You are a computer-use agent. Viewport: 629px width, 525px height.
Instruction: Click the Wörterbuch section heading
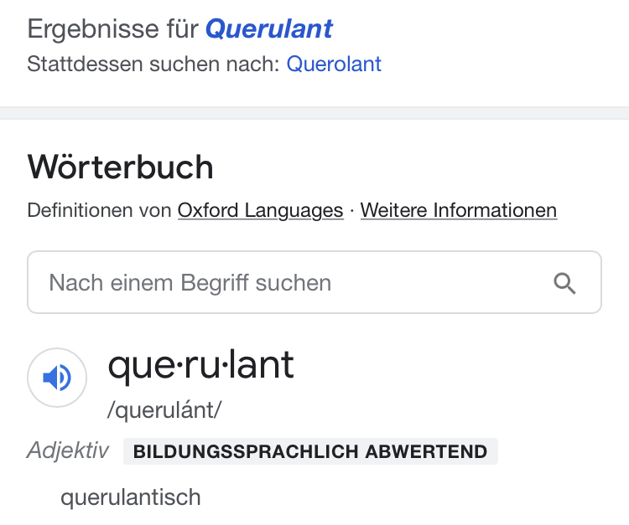[x=121, y=167]
